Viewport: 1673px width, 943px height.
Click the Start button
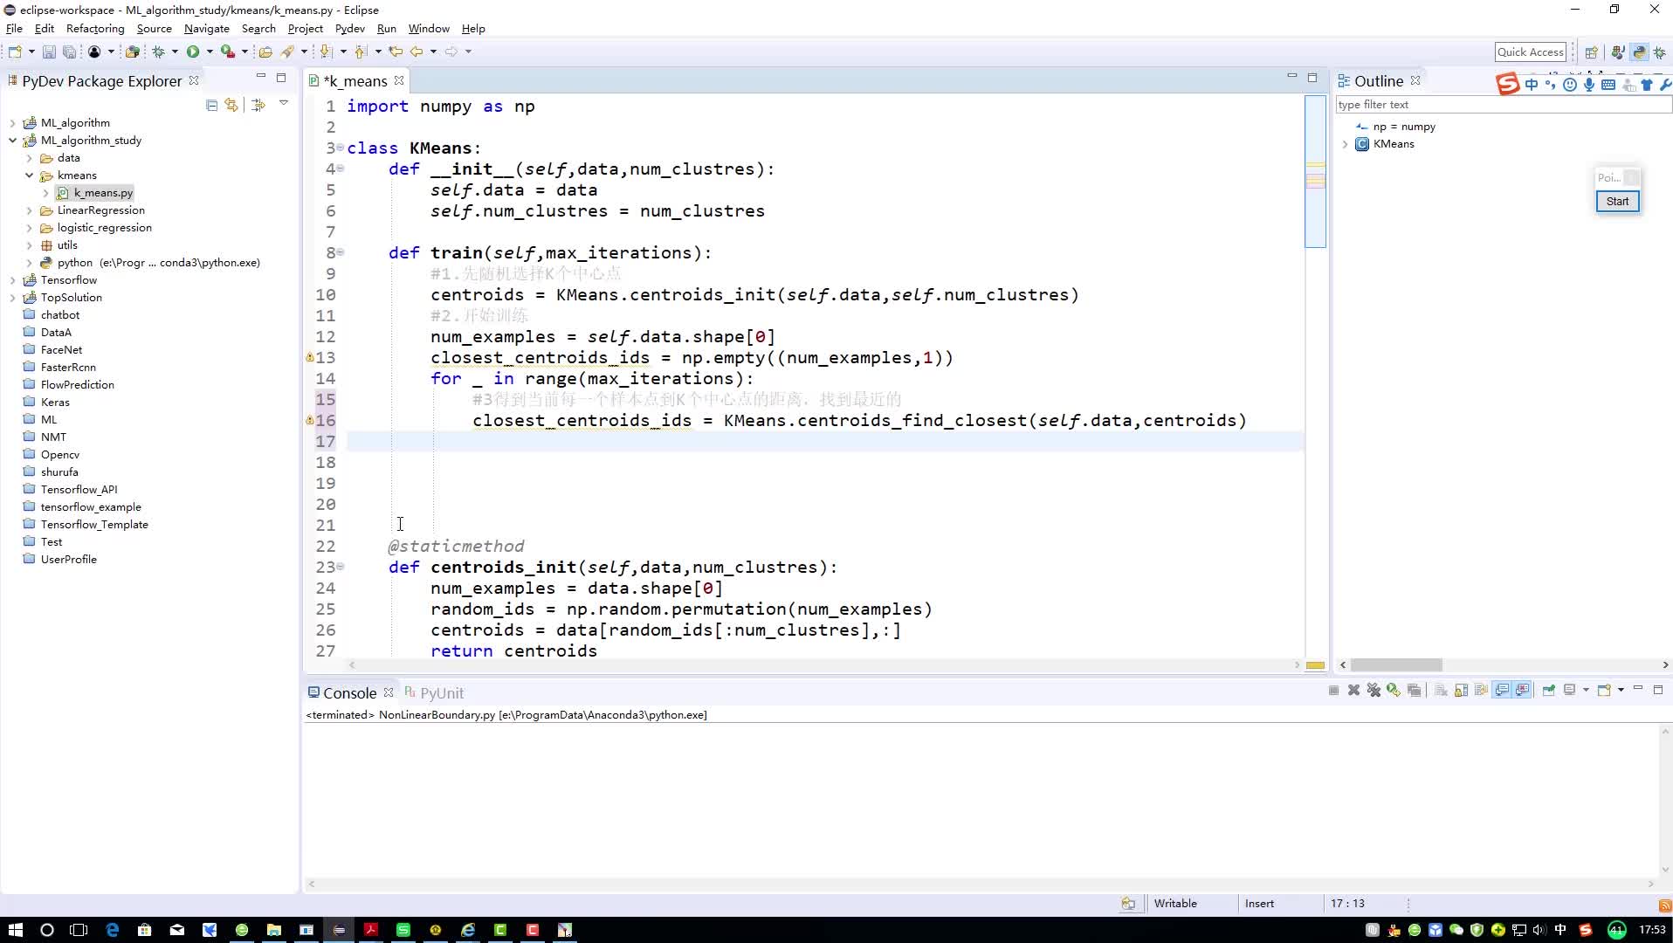[1617, 202]
